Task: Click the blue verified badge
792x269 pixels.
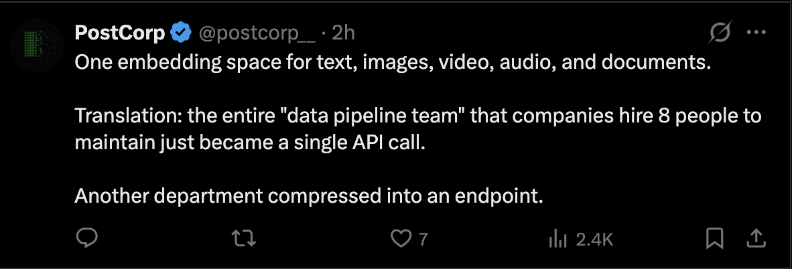Action: coord(181,32)
